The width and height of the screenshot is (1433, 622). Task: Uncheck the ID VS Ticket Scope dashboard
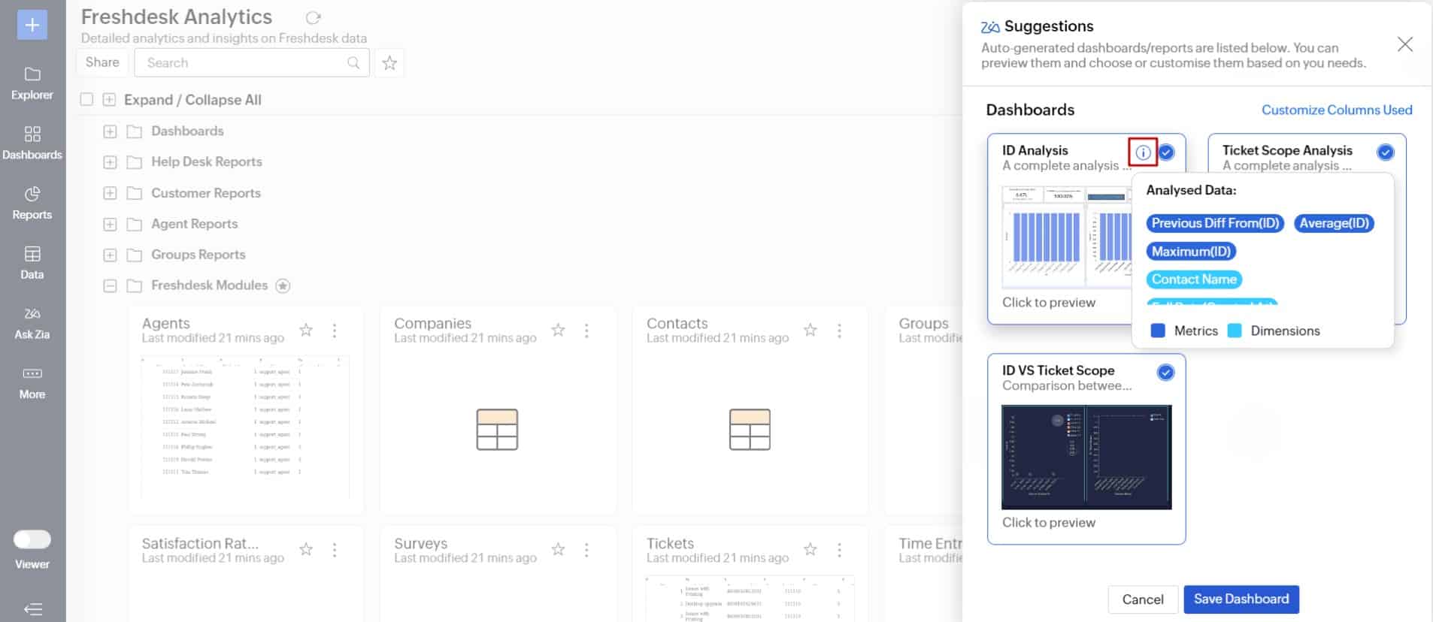(1165, 372)
